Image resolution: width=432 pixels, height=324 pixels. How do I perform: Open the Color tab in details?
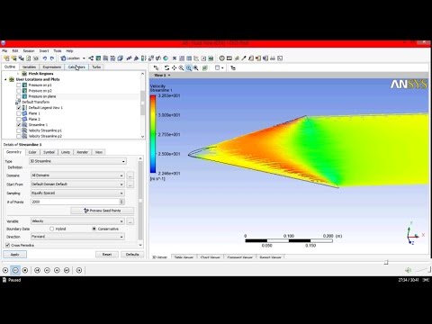click(32, 152)
